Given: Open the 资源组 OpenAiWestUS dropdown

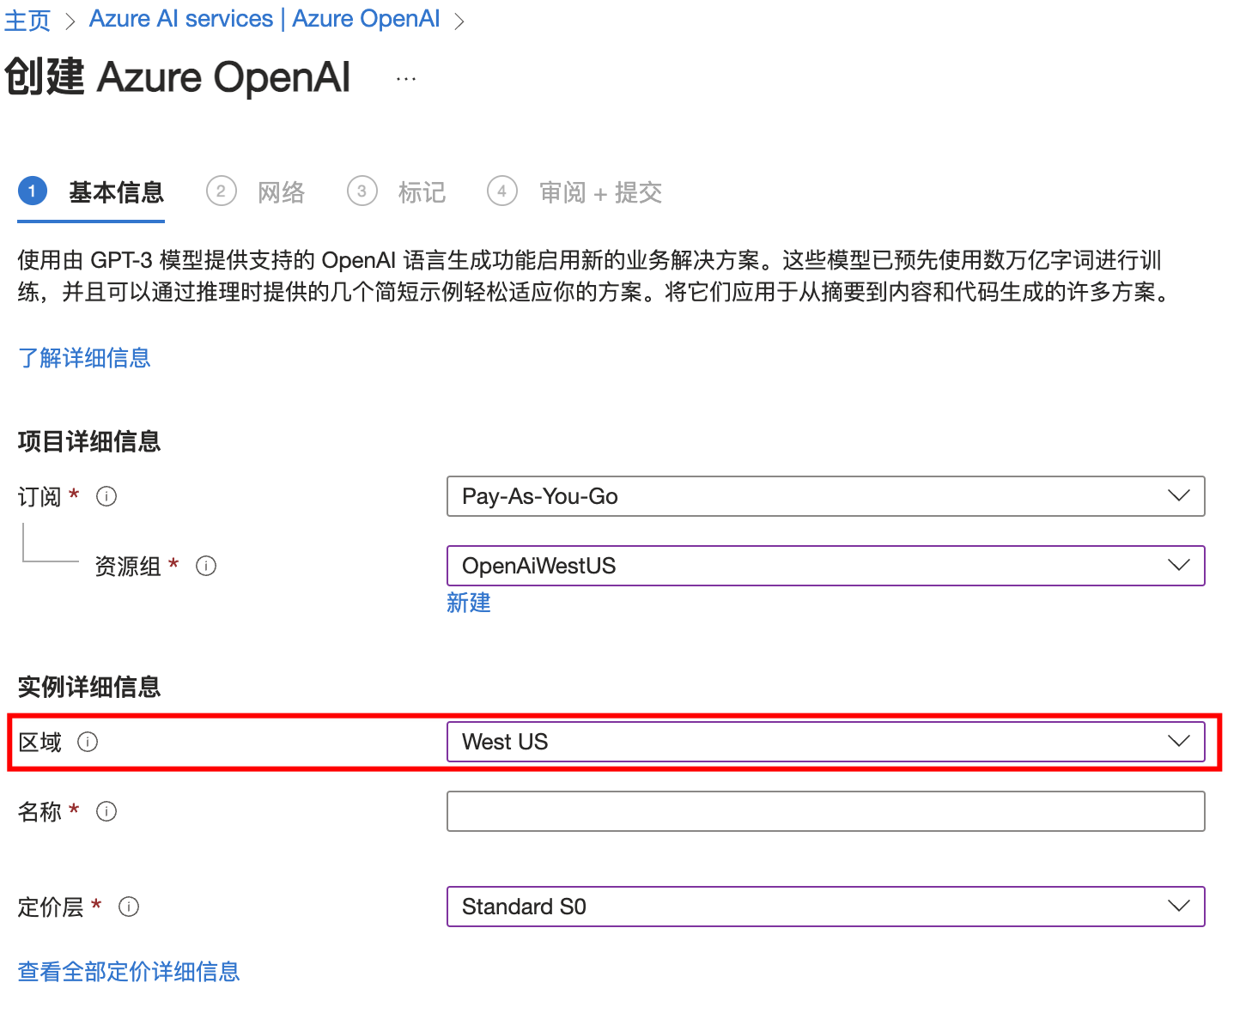Looking at the screenshot, I should click(825, 566).
